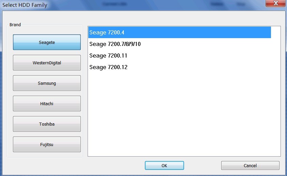Select the Seage 7200.4 family row
The height and width of the screenshot is (176, 287).
[x=180, y=32]
